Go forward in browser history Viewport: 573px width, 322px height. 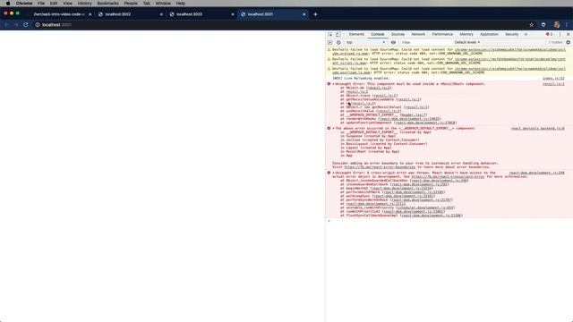16,25
